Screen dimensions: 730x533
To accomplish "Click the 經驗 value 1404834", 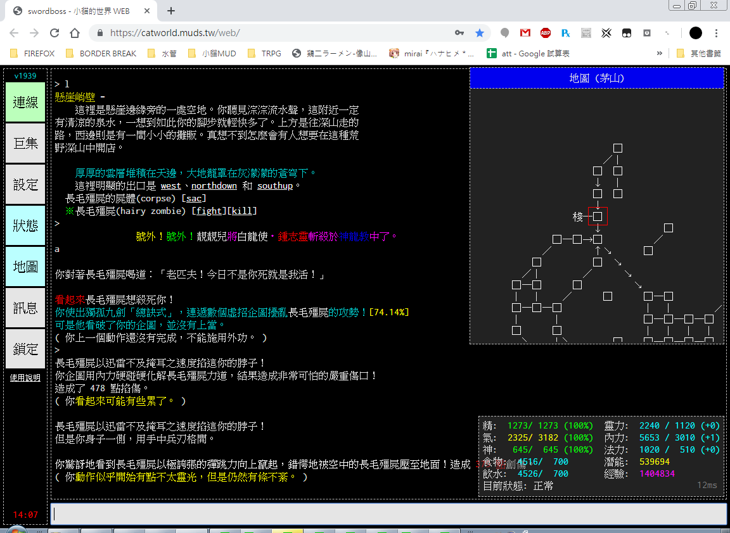I will tap(657, 474).
